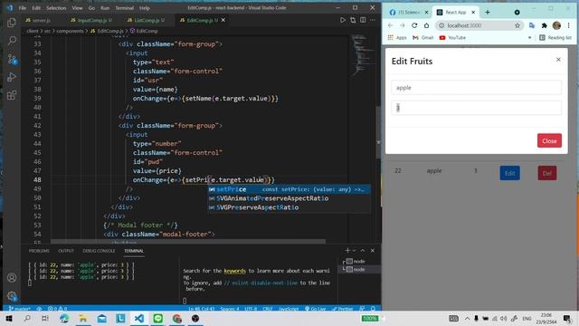Expand hidden bookmarks overflow arrow
579x326 pixels.
530,38
